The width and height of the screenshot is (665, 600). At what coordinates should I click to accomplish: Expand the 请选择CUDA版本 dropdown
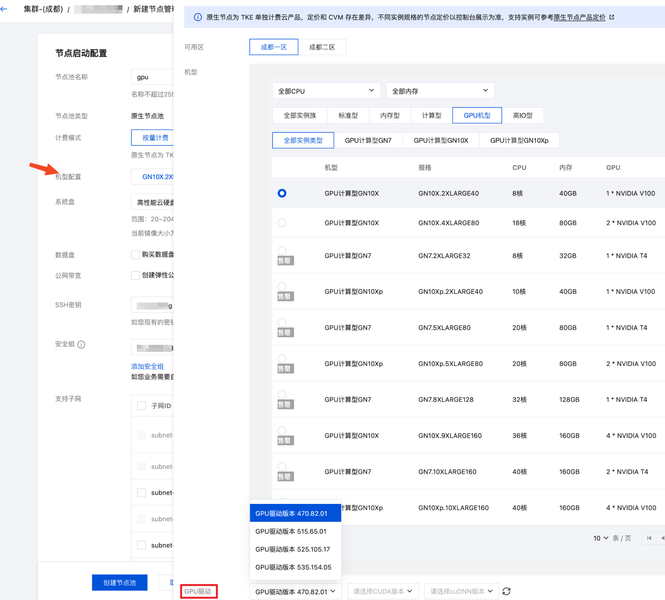click(x=383, y=592)
